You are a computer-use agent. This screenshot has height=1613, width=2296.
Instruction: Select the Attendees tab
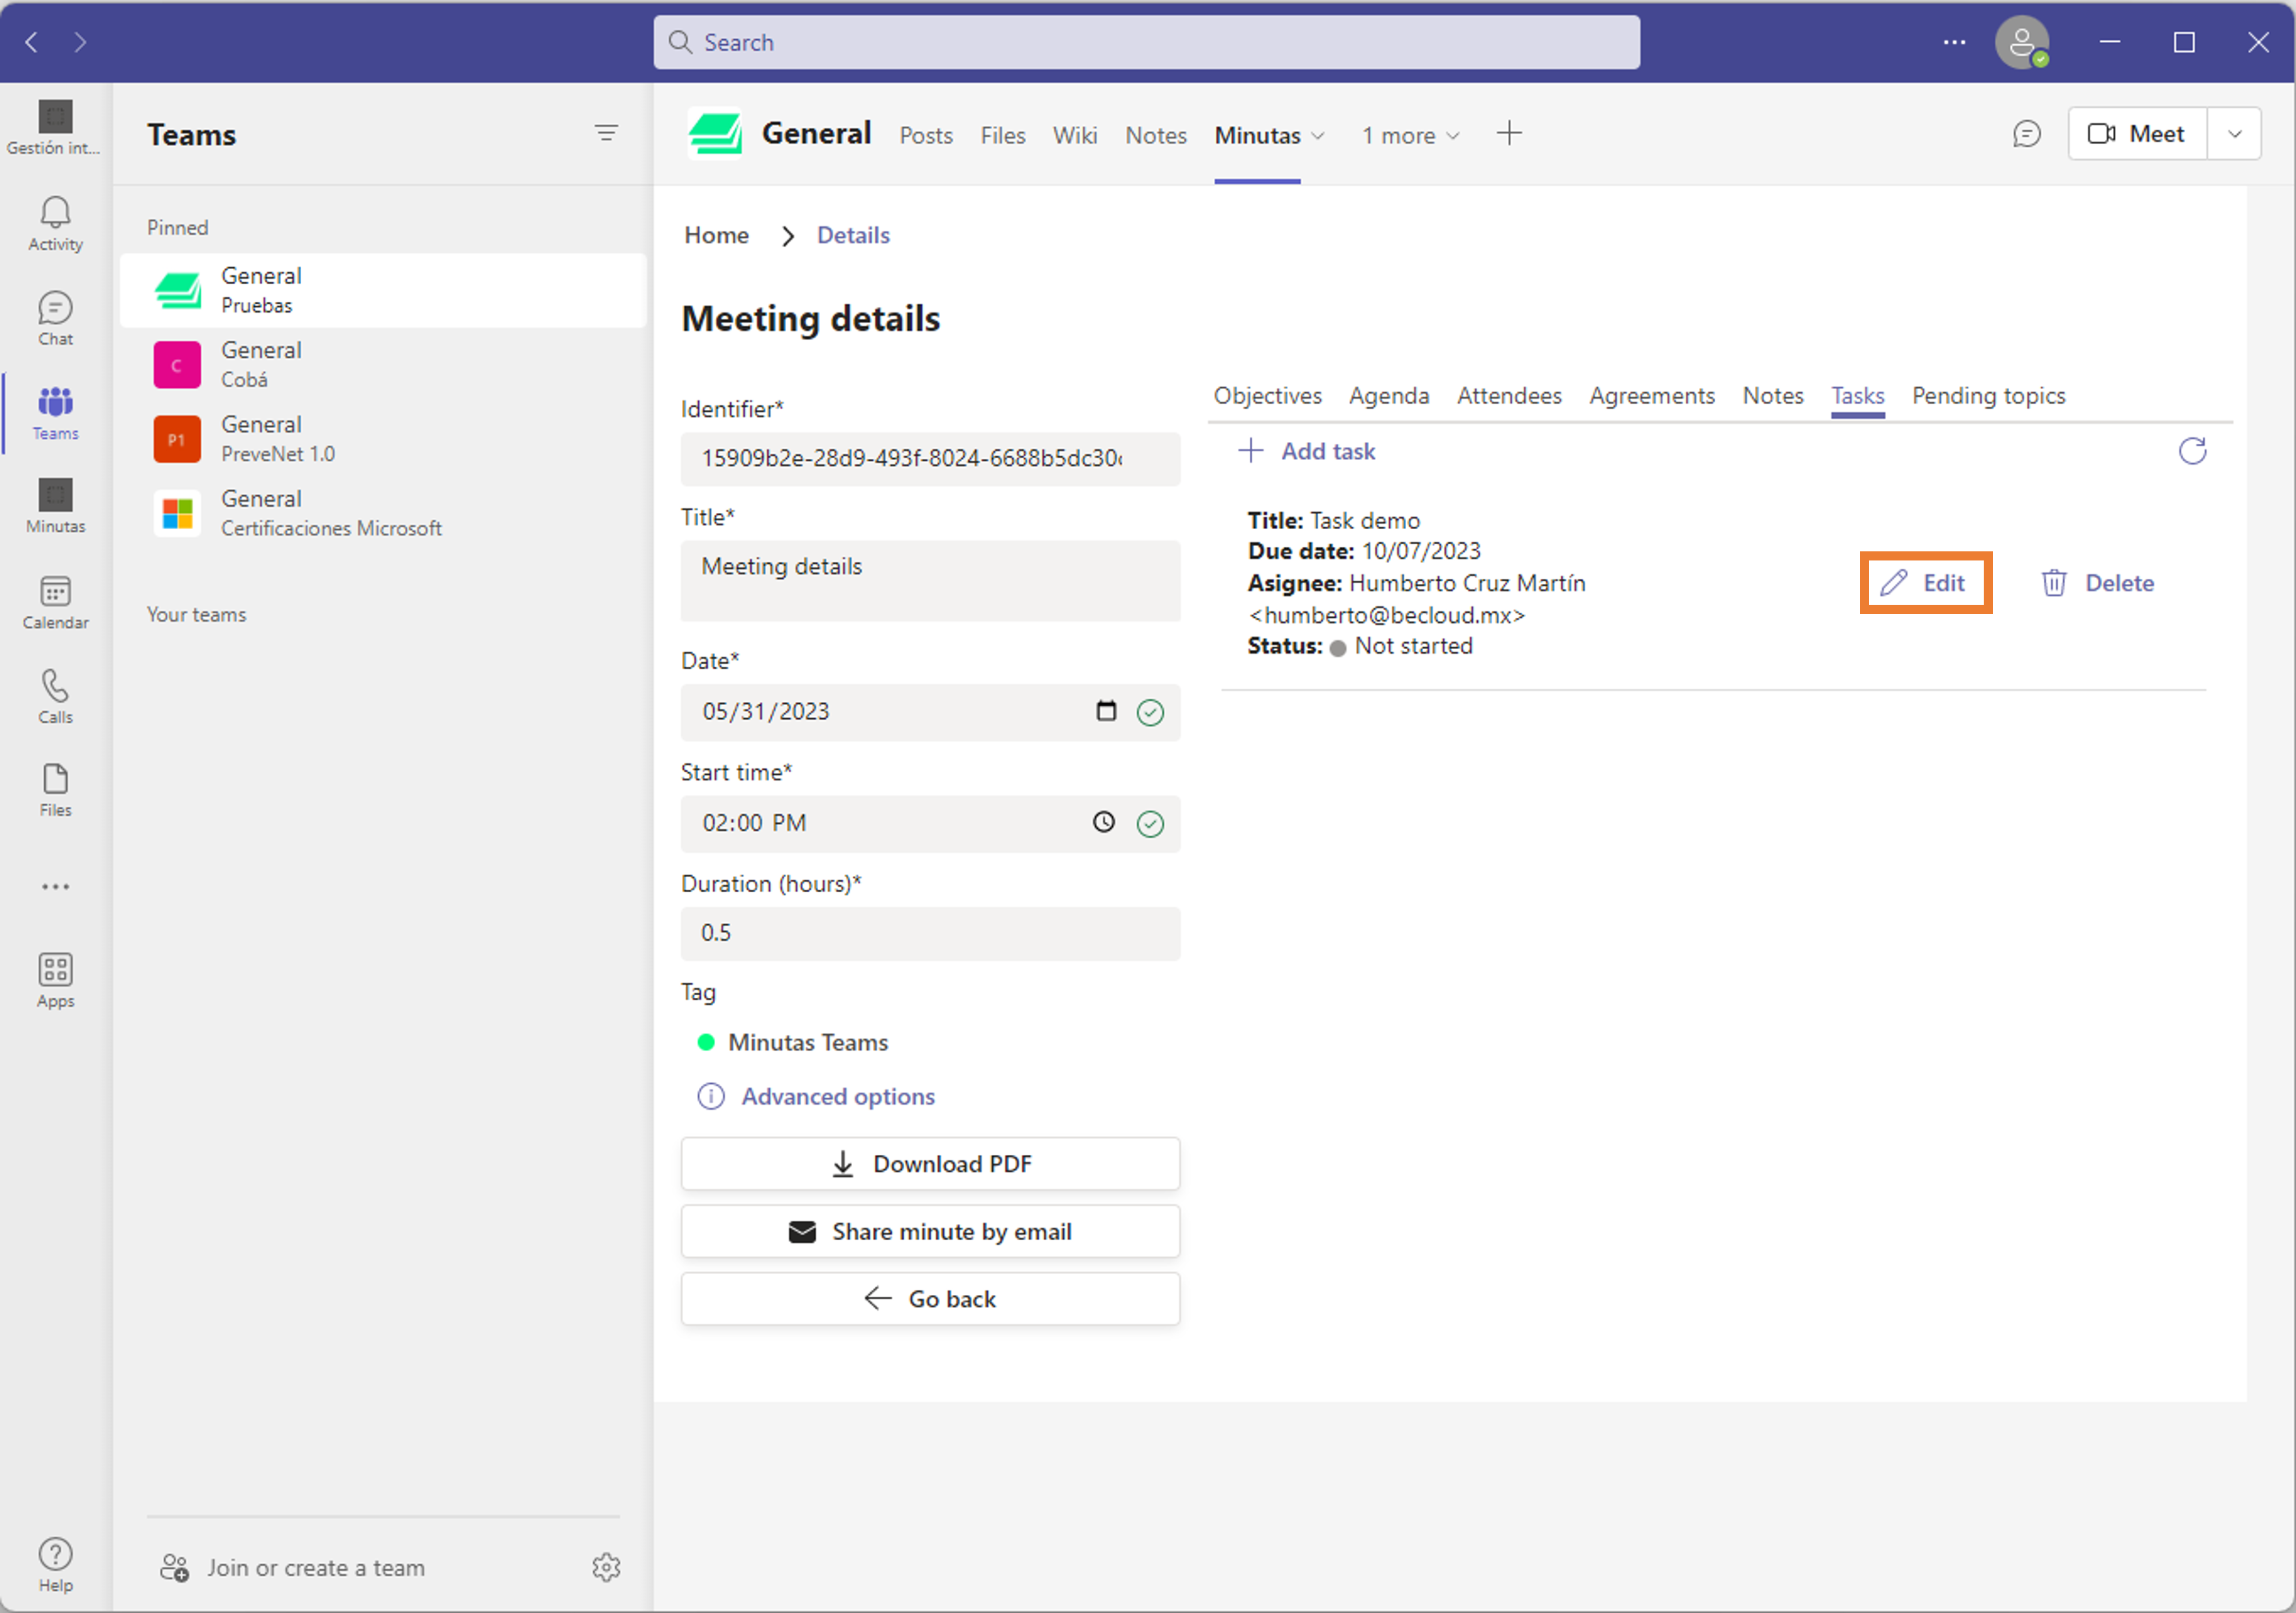click(1508, 396)
